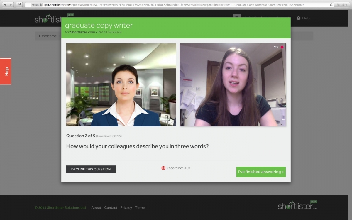This screenshot has width=352, height=220.
Task: Click the question mark Help icon in header
Action: coord(299,18)
